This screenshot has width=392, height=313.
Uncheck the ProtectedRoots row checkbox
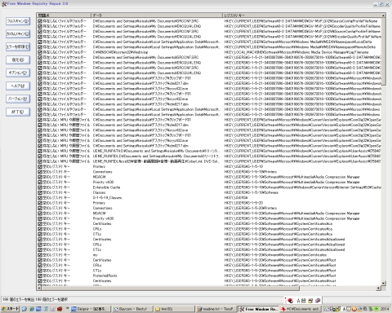[x=40, y=276]
